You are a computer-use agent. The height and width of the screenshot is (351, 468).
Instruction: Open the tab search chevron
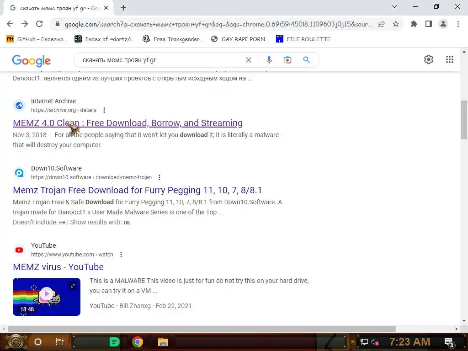point(394,6)
